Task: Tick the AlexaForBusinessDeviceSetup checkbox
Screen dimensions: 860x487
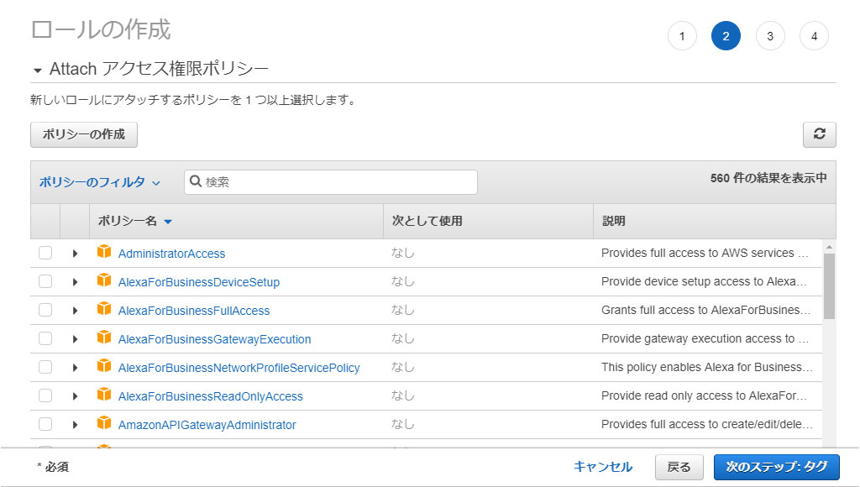Action: coord(45,281)
